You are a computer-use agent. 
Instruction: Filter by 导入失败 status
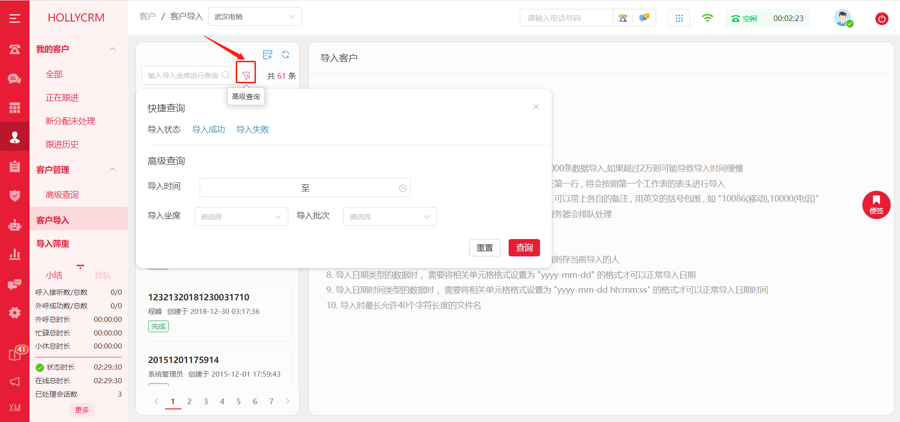(253, 130)
